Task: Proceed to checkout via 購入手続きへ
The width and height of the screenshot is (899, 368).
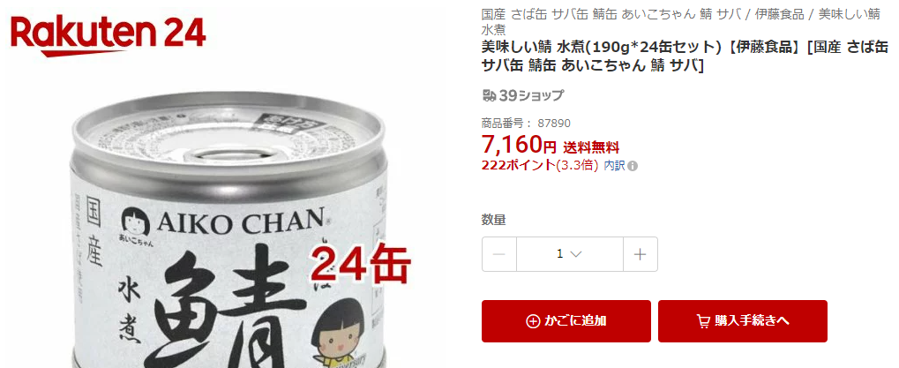Action: click(x=743, y=321)
